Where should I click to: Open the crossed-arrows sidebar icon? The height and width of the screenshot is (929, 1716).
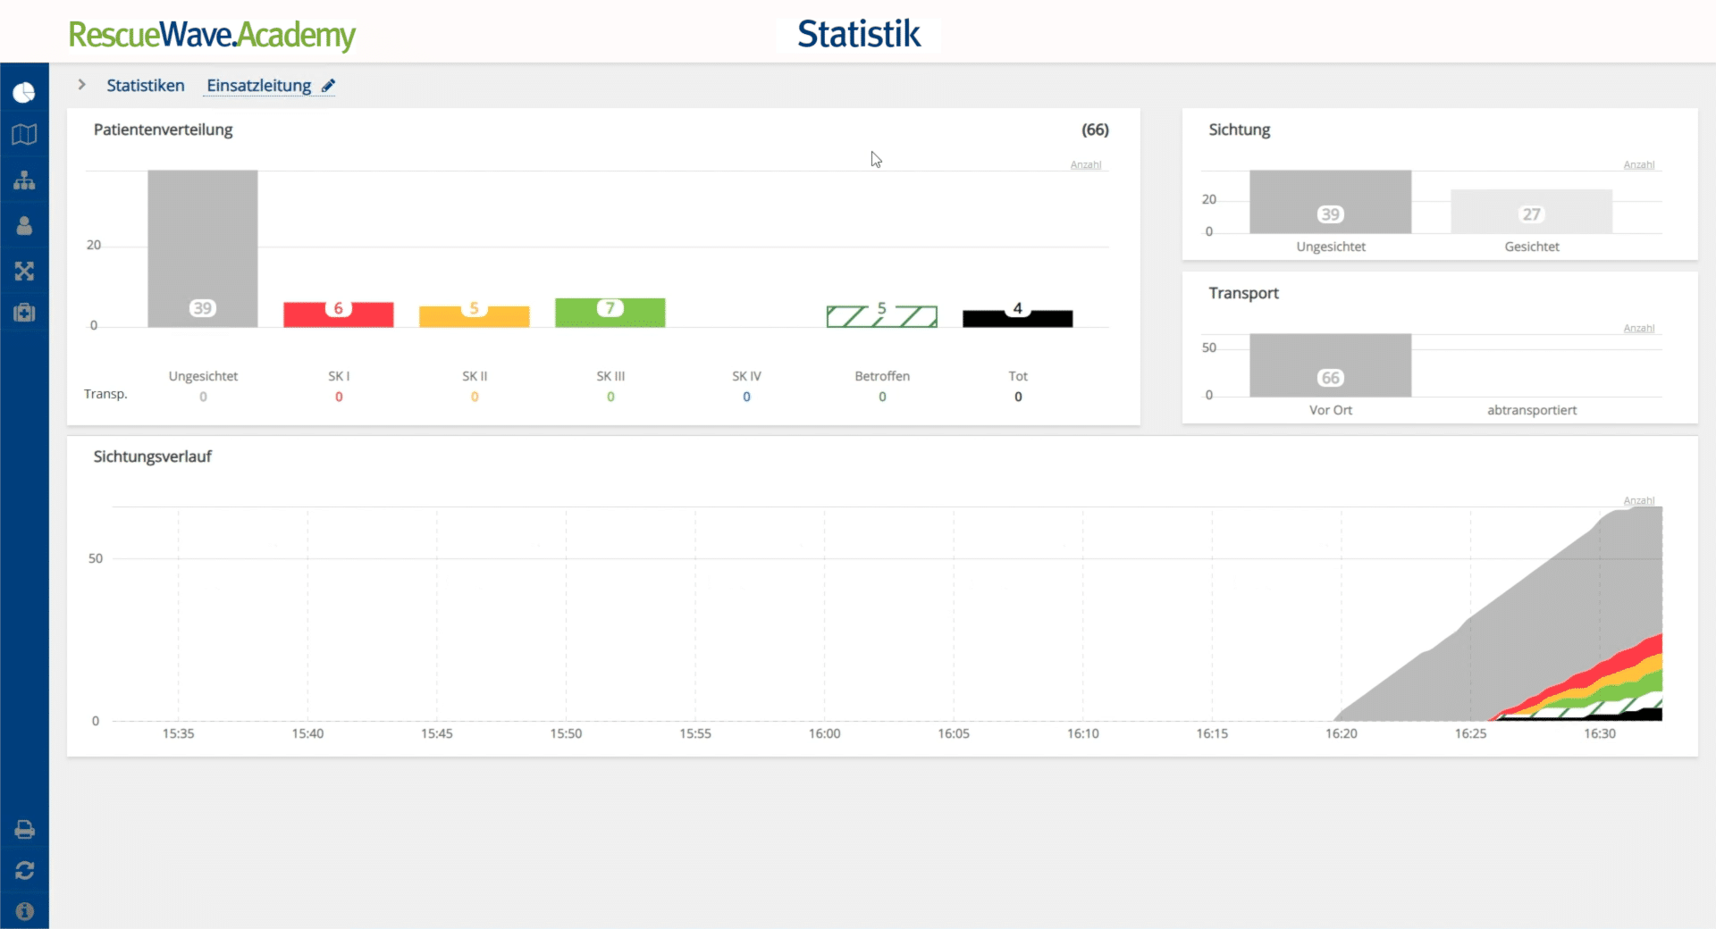click(x=24, y=271)
